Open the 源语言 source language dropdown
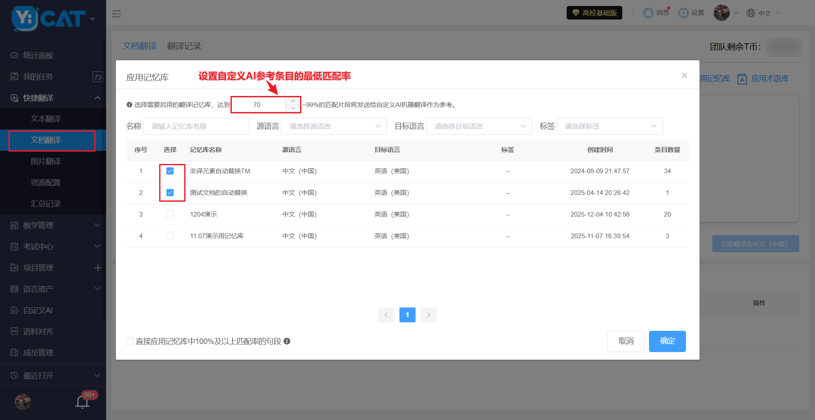 click(334, 126)
